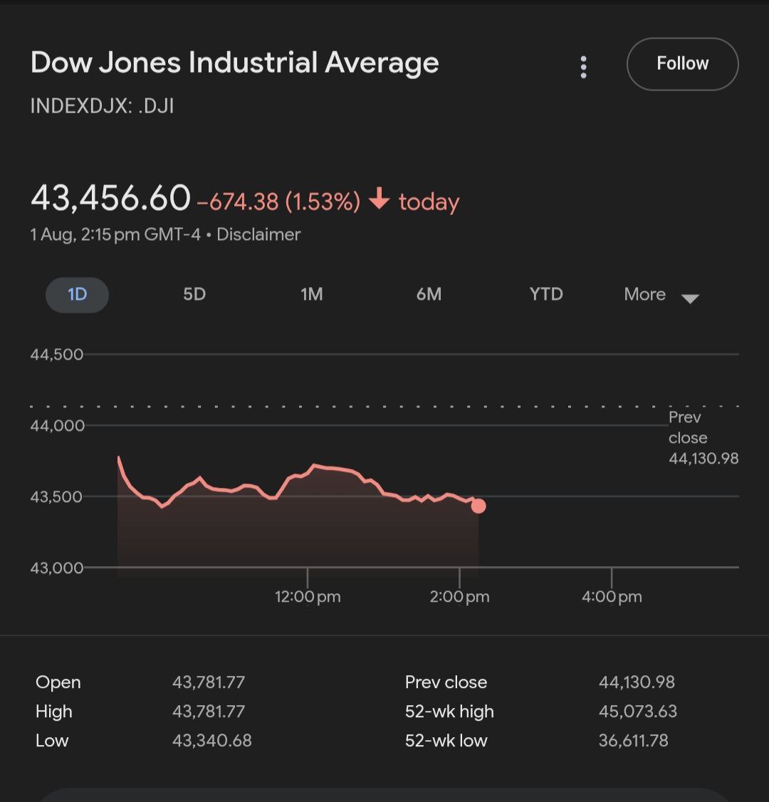Show YTD chart range
This screenshot has height=802, width=769.
[546, 294]
